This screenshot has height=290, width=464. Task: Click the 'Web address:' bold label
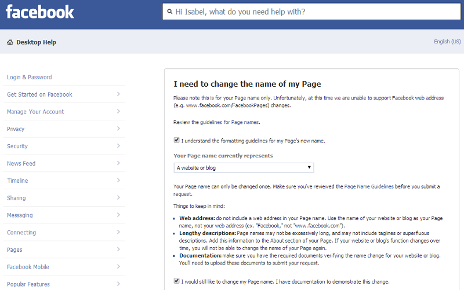[x=197, y=218]
